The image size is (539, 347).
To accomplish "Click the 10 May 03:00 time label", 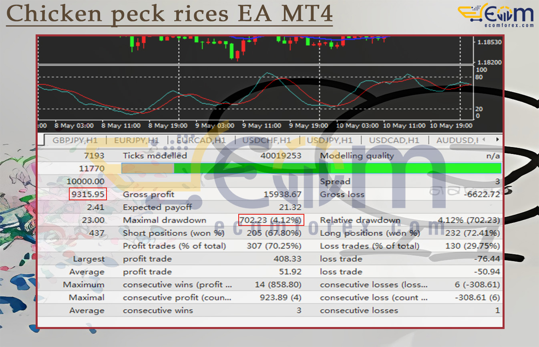I will point(357,126).
